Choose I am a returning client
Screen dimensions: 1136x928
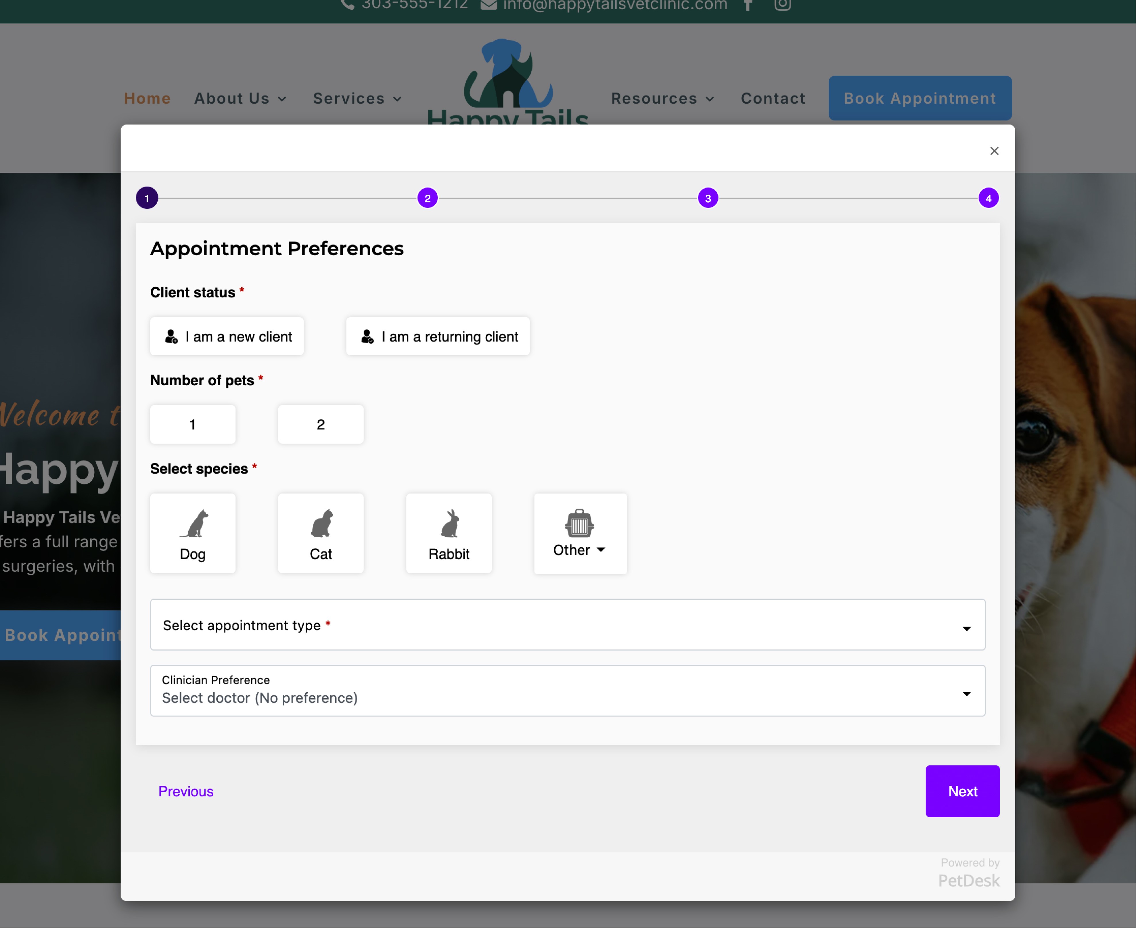point(438,336)
